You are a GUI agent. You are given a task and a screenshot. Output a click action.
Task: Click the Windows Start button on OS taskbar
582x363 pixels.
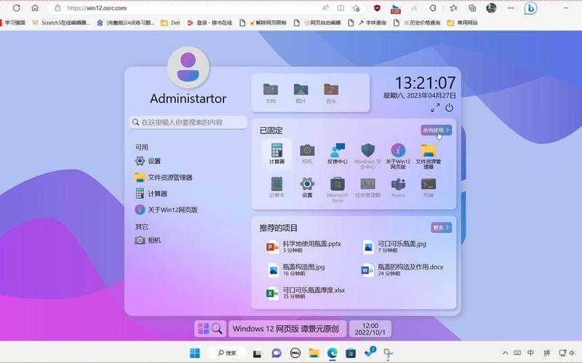194,353
